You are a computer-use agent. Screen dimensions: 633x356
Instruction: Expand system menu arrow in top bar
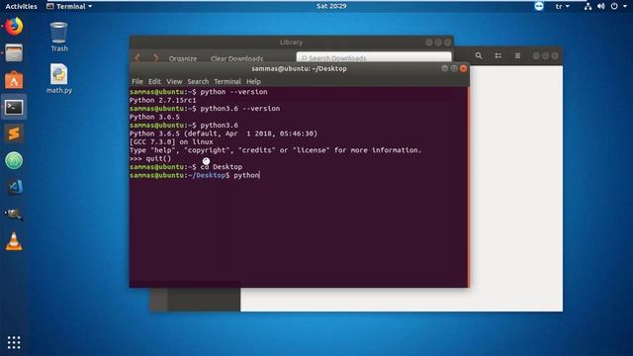click(624, 6)
